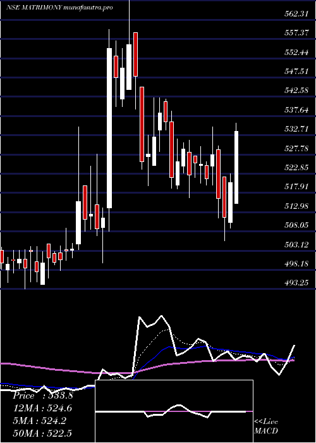Select the 532.71 price axis label
Image resolution: width=316 pixels, height=443 pixels.
pos(296,129)
